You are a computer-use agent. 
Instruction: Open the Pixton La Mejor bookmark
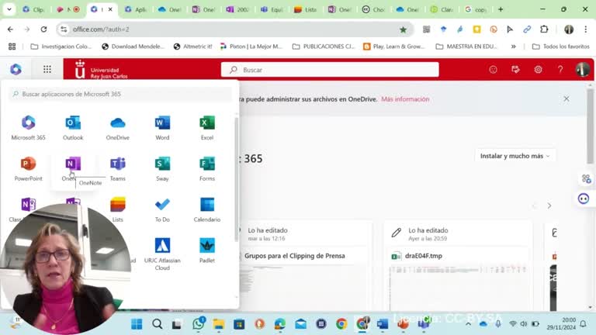click(251, 47)
